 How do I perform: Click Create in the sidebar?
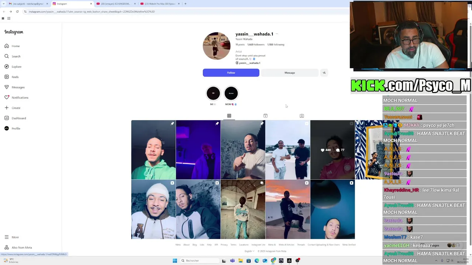(x=13, y=108)
